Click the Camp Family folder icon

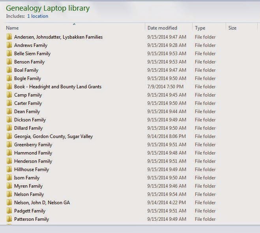coord(9,95)
